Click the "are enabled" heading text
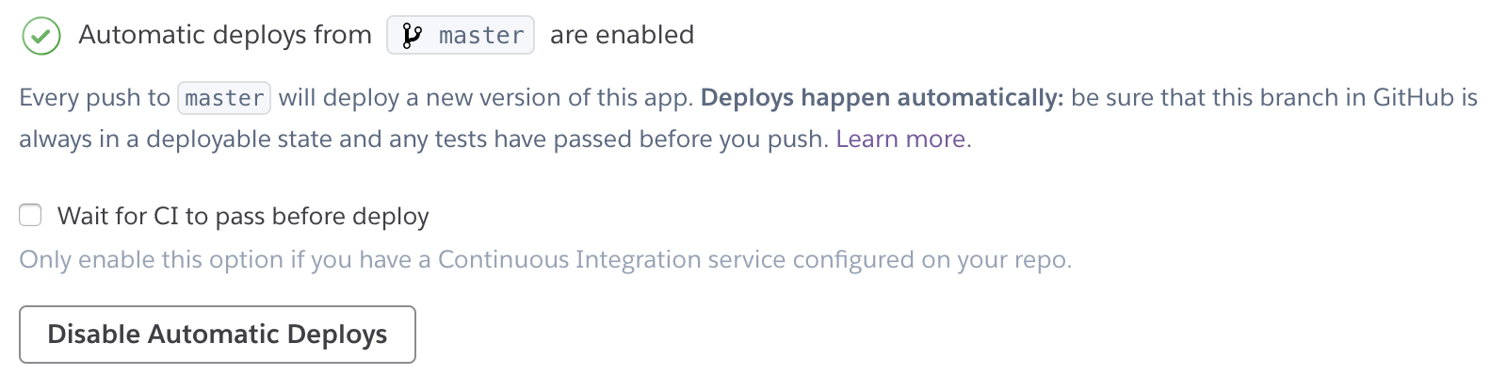Image resolution: width=1507 pixels, height=392 pixels. point(622,36)
